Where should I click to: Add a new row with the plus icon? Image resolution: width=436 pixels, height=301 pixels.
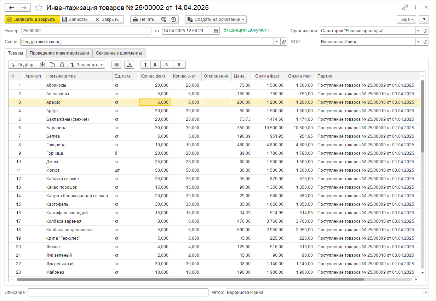click(x=42, y=65)
